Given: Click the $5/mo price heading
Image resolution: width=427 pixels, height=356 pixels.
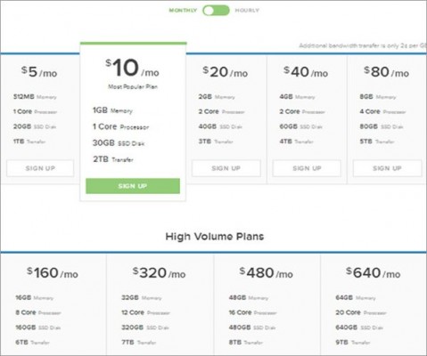Looking at the screenshot, I should pos(39,72).
